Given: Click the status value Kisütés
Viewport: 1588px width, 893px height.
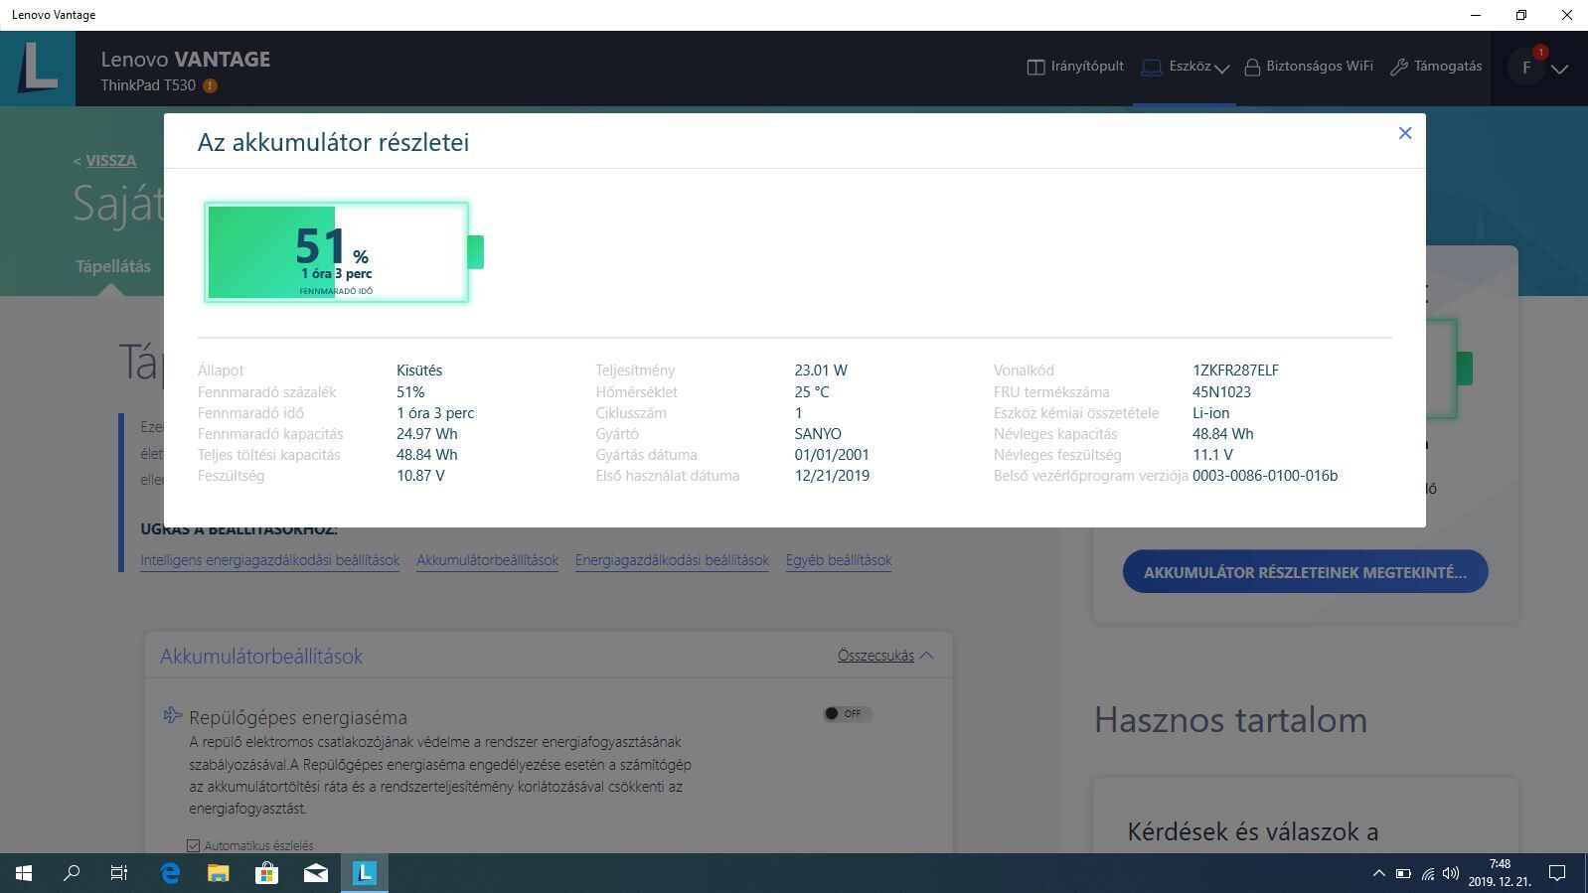Looking at the screenshot, I should coord(419,370).
